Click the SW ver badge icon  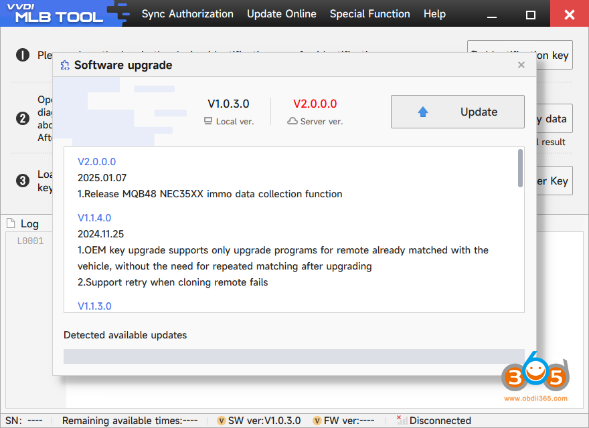pyautogui.click(x=222, y=421)
